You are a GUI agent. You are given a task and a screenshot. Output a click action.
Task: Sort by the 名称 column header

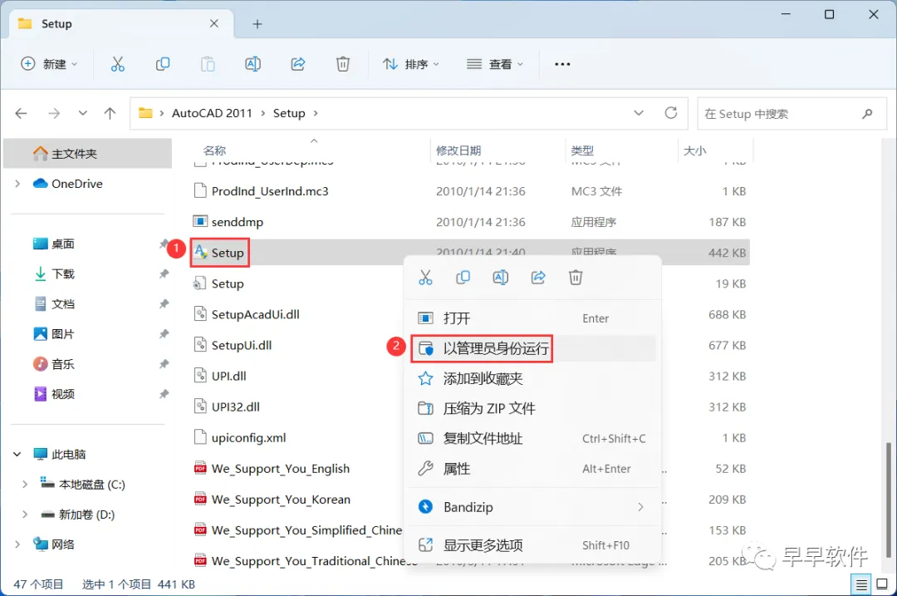[x=214, y=150]
